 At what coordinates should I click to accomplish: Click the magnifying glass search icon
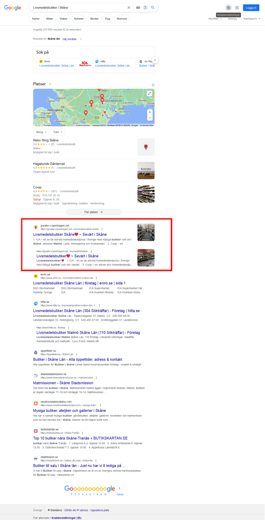(153, 7)
